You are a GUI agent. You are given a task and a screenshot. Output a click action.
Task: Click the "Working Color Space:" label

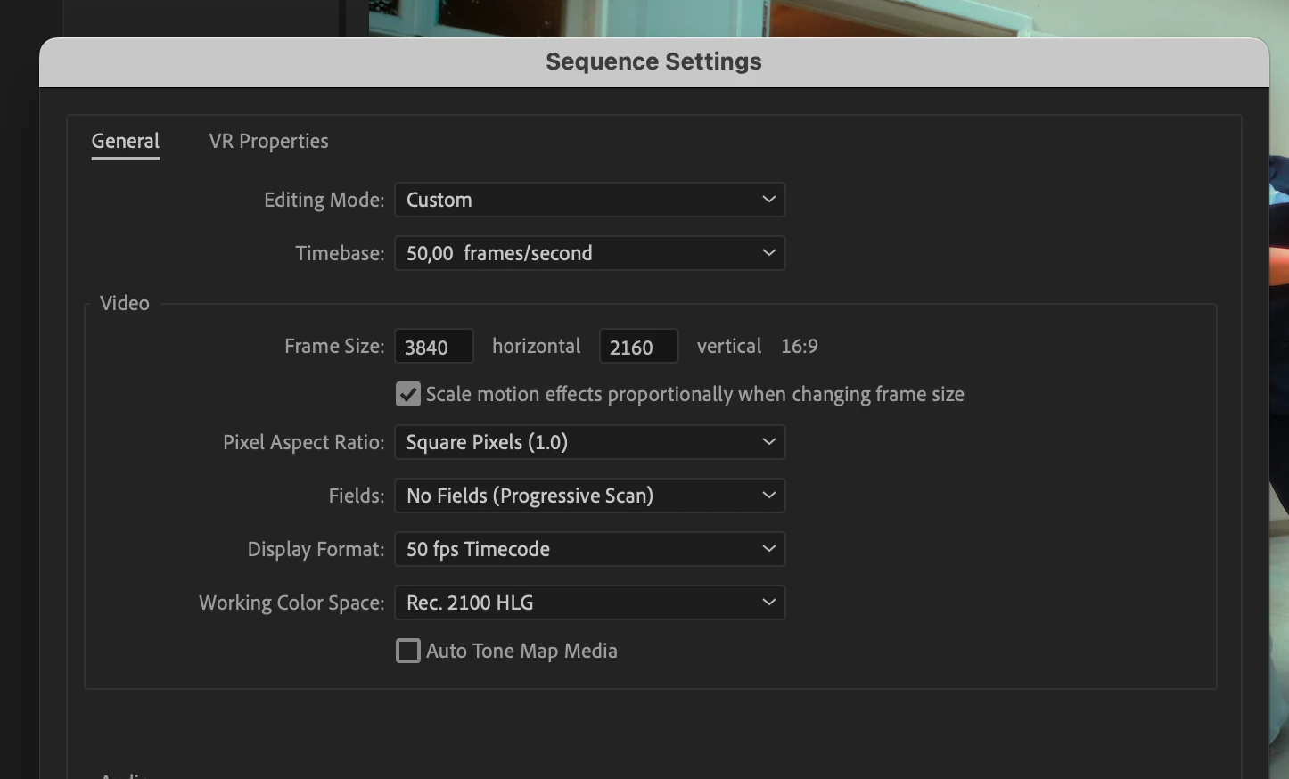291,603
